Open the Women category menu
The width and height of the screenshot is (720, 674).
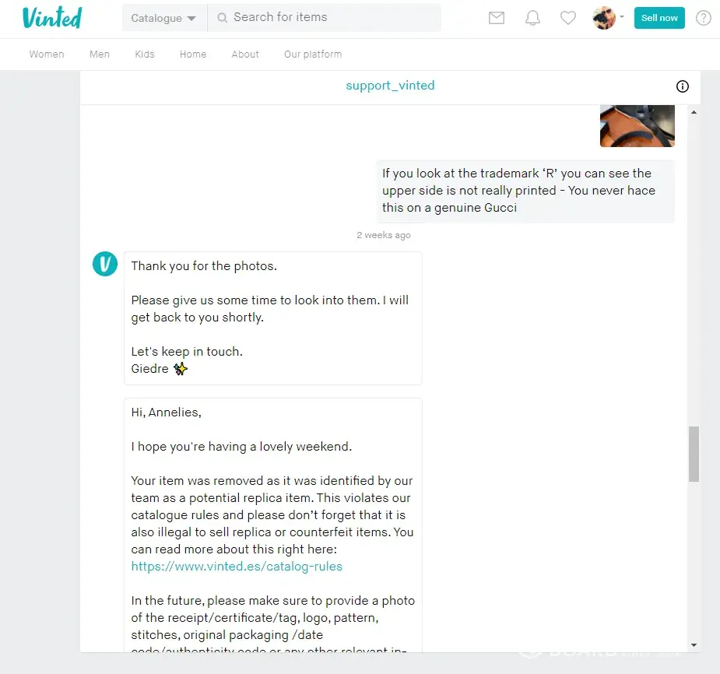pyautogui.click(x=47, y=54)
